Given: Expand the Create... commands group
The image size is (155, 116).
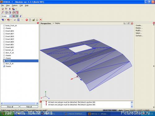Looking at the screenshot, I should pyautogui.click(x=139, y=25).
